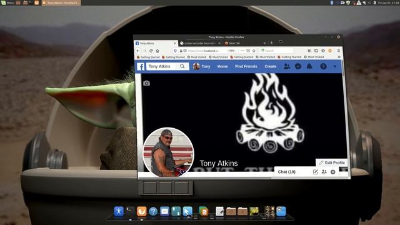Open Find Friends
The image size is (400, 225).
pyautogui.click(x=246, y=66)
